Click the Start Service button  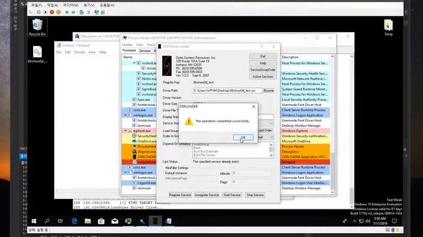[232, 195]
